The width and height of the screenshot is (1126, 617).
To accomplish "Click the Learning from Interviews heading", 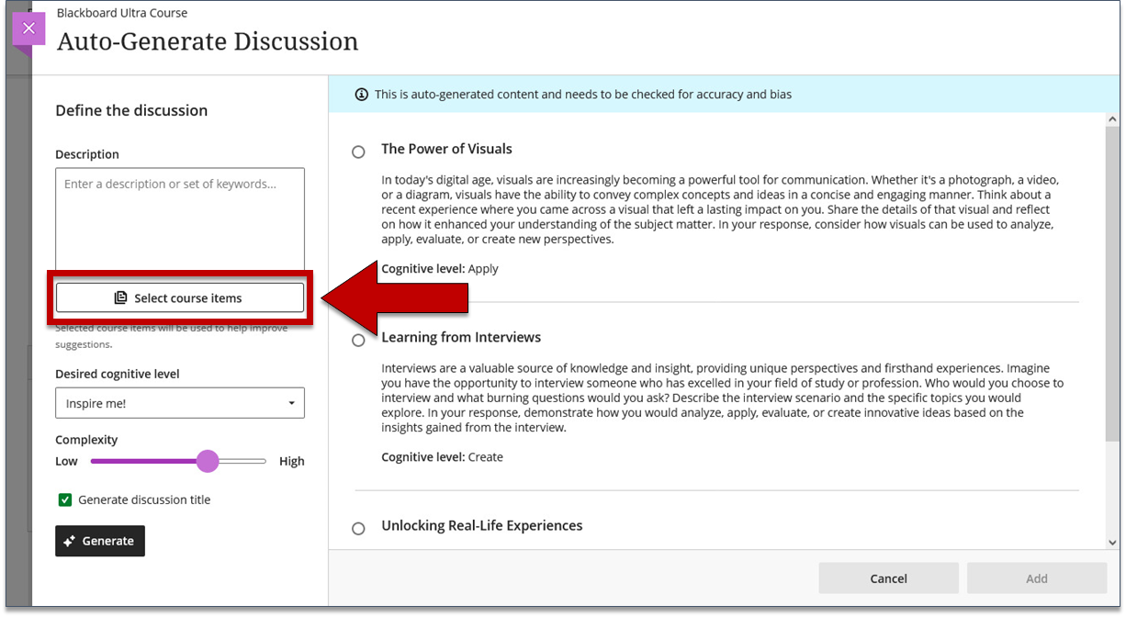I will [461, 337].
